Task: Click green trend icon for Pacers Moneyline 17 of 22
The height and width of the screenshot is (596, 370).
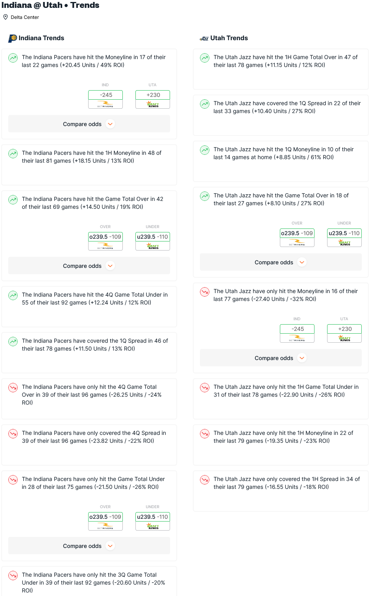Action: click(13, 58)
